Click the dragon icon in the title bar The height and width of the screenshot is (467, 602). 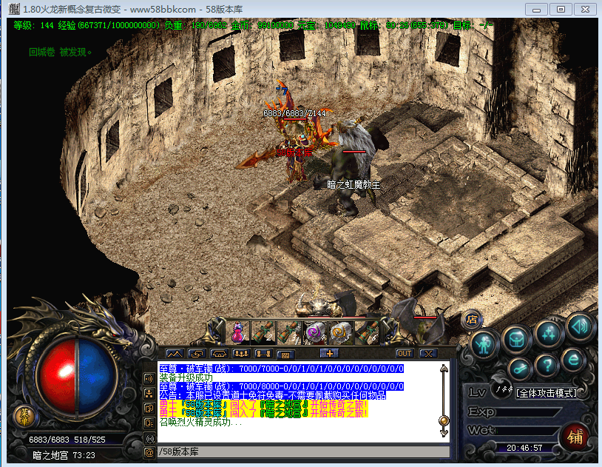[14, 9]
